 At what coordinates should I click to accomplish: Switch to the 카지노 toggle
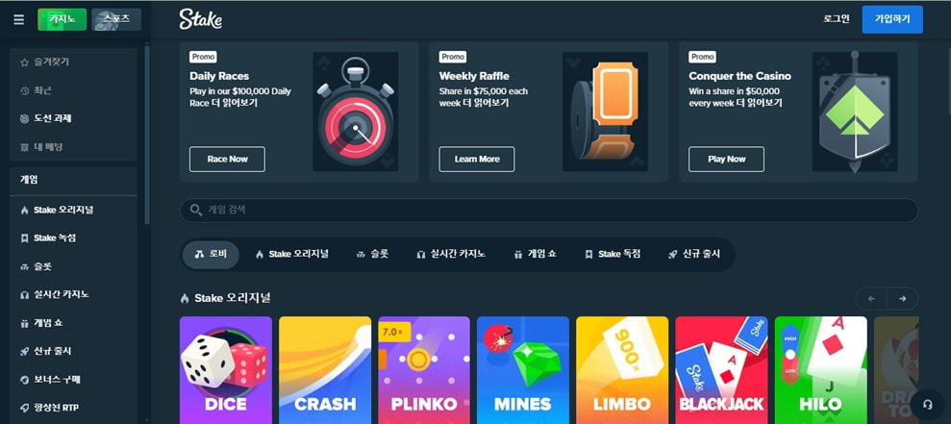62,19
